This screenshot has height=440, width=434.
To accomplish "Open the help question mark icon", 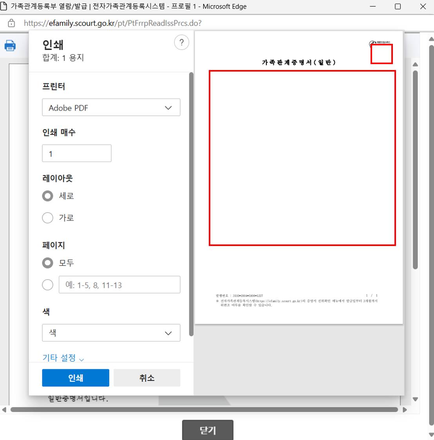I will coord(181,42).
